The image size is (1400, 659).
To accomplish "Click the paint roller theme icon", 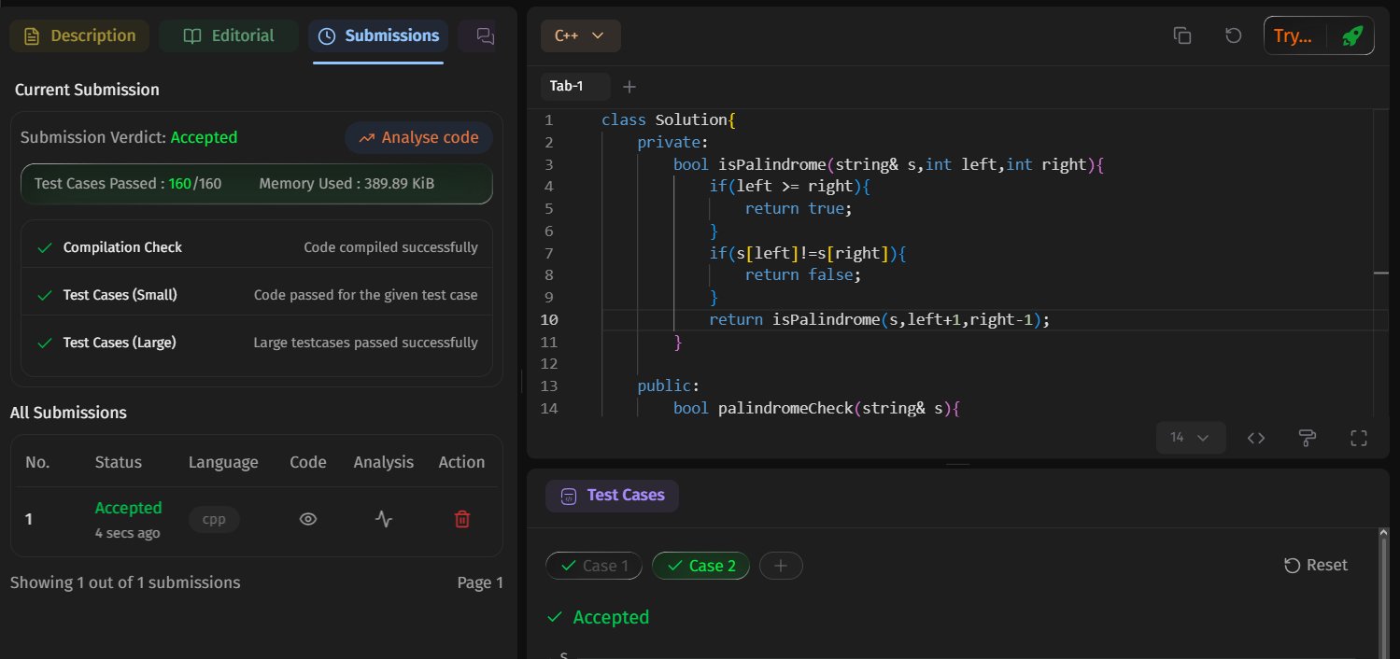I will point(1308,438).
